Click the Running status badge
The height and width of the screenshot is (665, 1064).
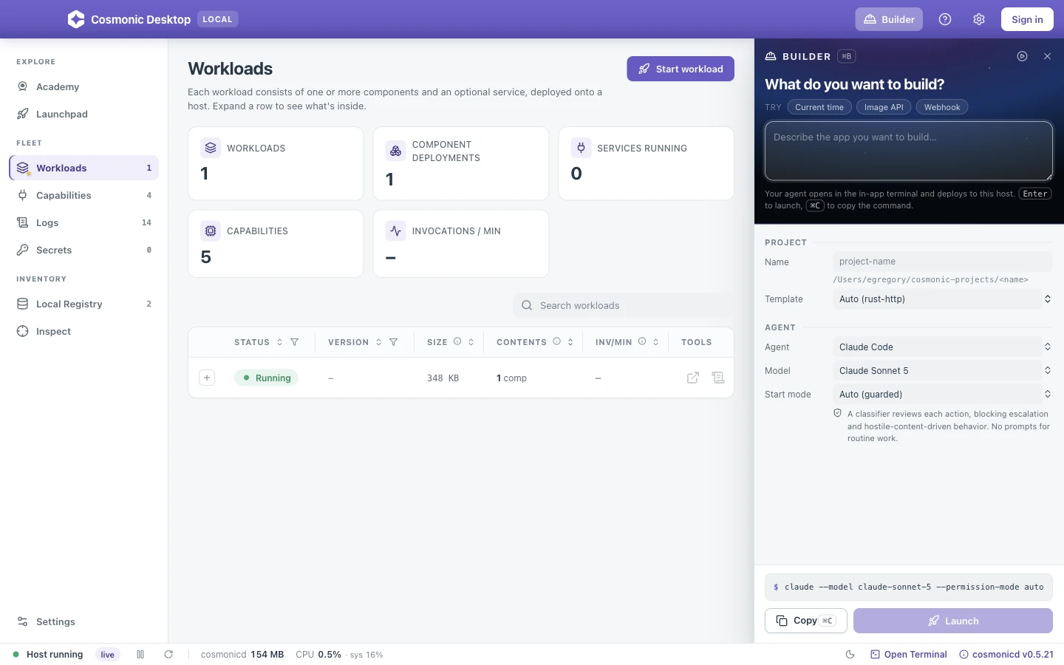[266, 378]
